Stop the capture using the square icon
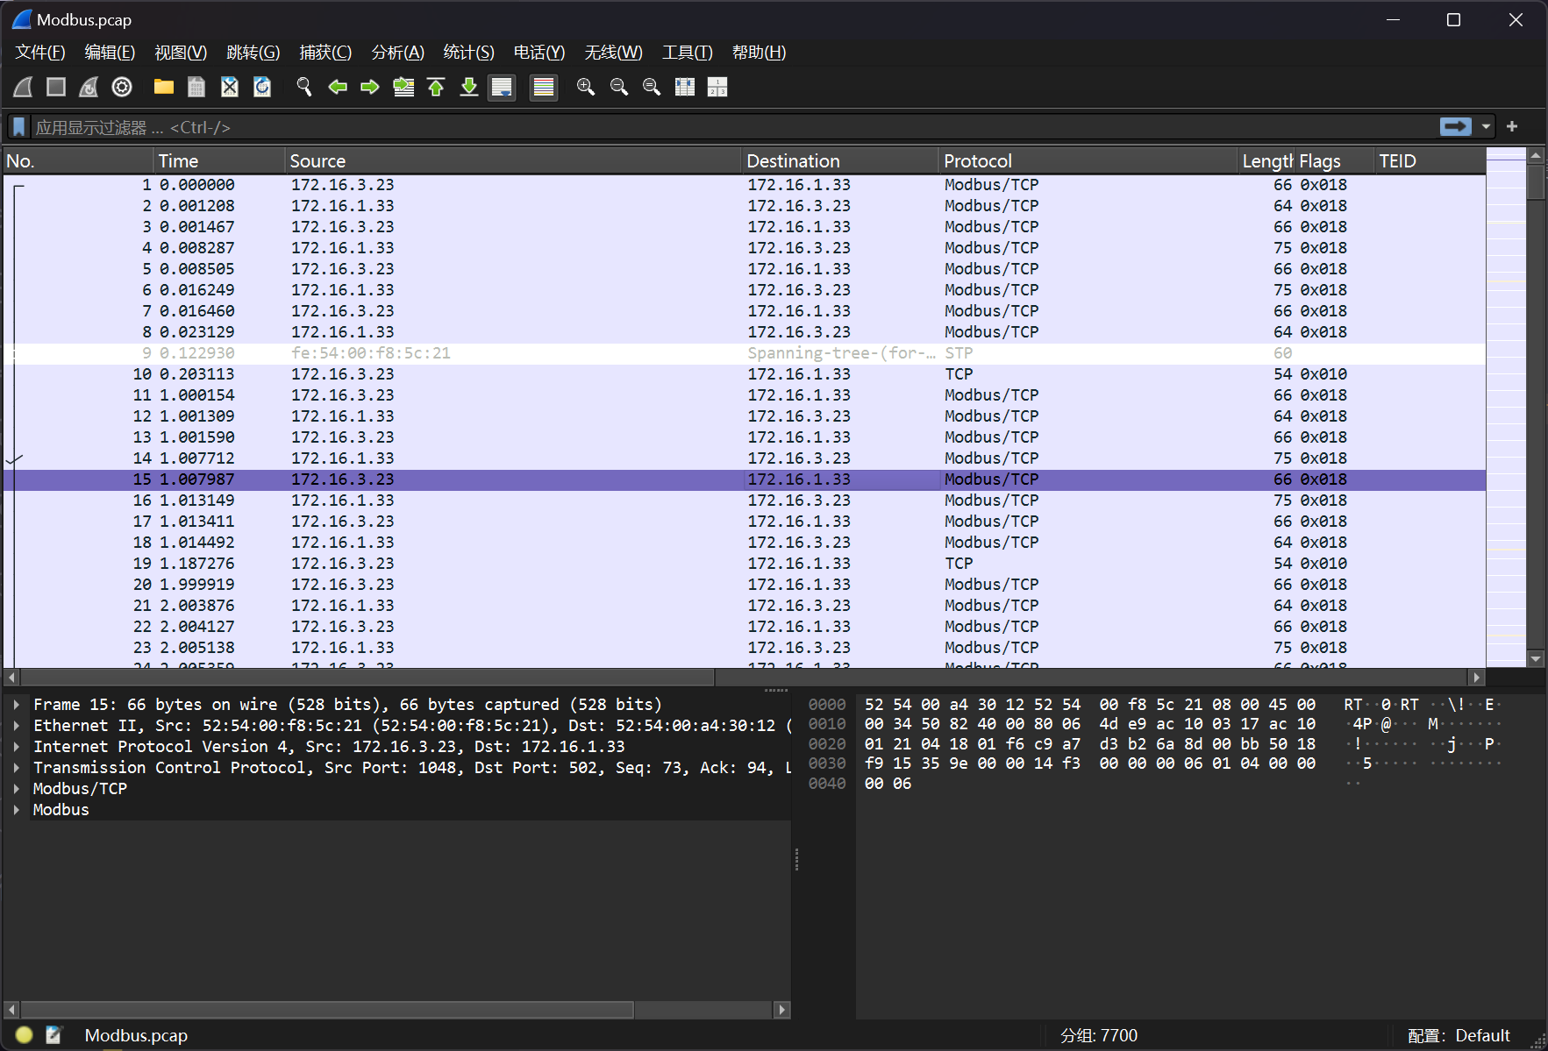Image resolution: width=1548 pixels, height=1051 pixels. click(x=56, y=87)
